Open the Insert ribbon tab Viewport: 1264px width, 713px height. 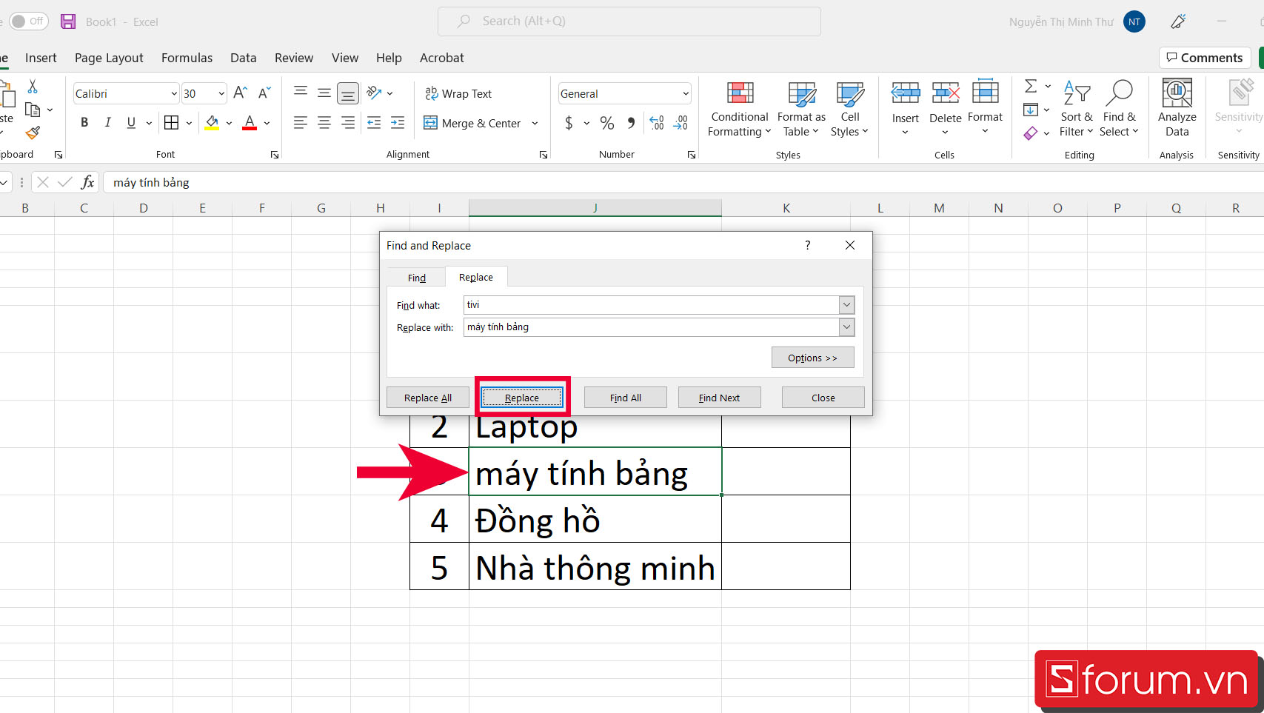pyautogui.click(x=41, y=58)
